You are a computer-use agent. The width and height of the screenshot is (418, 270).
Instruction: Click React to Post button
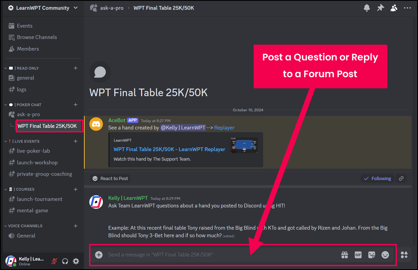[x=110, y=178]
